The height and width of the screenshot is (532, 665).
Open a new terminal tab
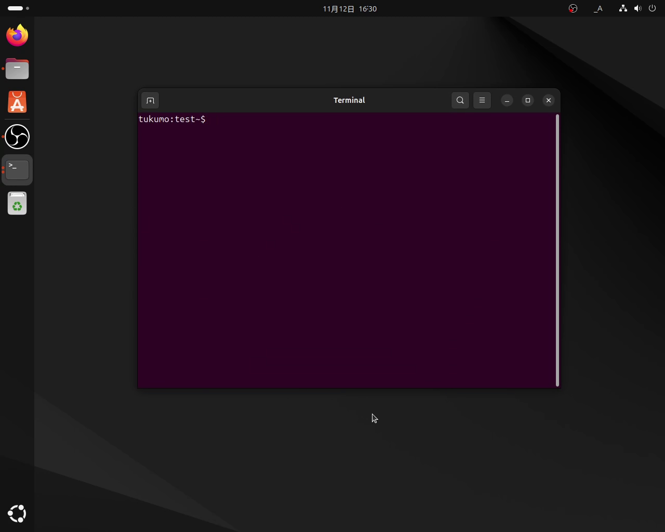150,100
